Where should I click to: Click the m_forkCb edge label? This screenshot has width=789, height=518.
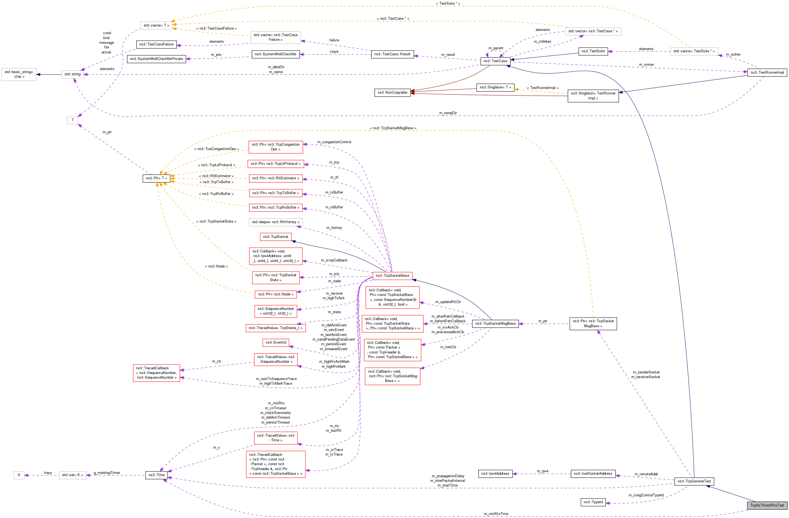coord(448,347)
